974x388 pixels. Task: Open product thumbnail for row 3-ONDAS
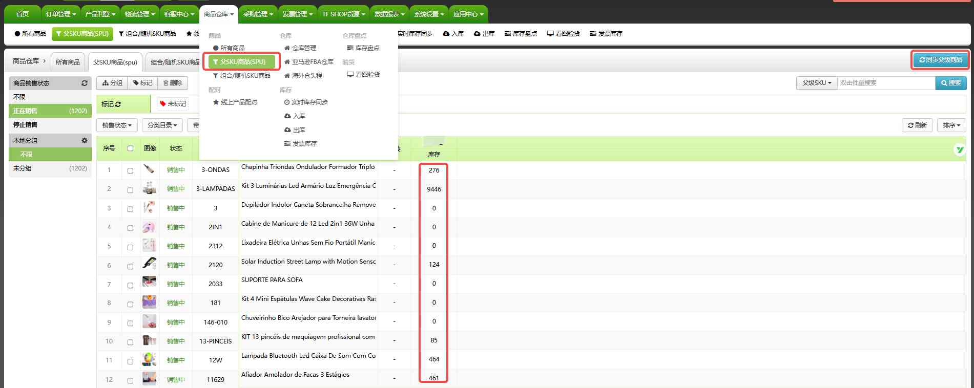pos(149,169)
